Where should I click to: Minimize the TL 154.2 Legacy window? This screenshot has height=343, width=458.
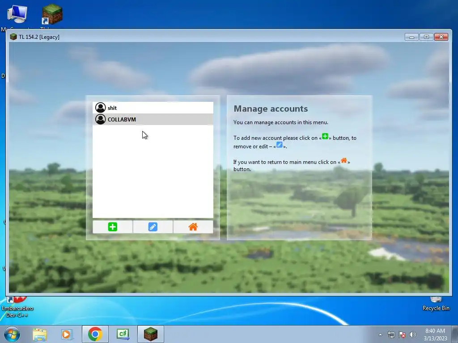click(411, 37)
